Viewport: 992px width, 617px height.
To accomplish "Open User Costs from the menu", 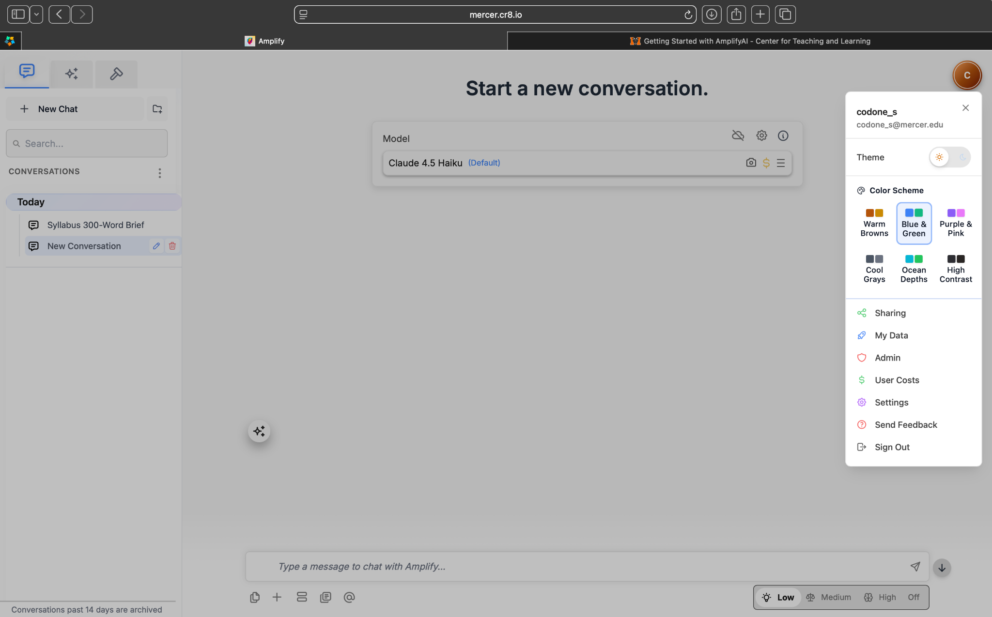I will (914, 380).
